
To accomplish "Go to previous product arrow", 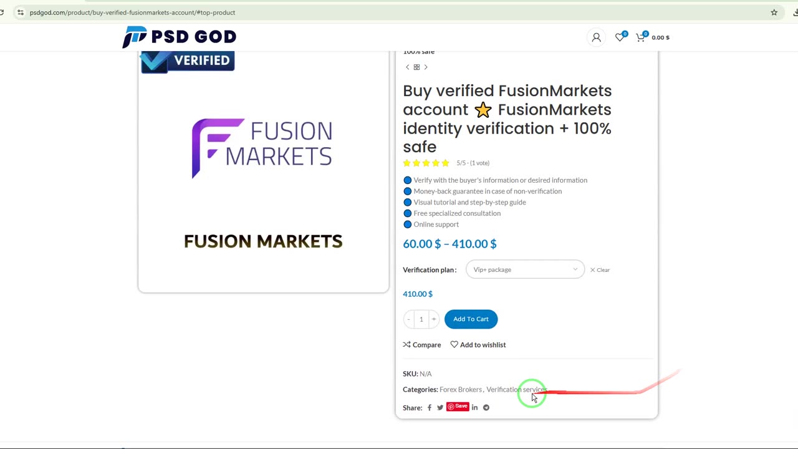I will click(408, 67).
